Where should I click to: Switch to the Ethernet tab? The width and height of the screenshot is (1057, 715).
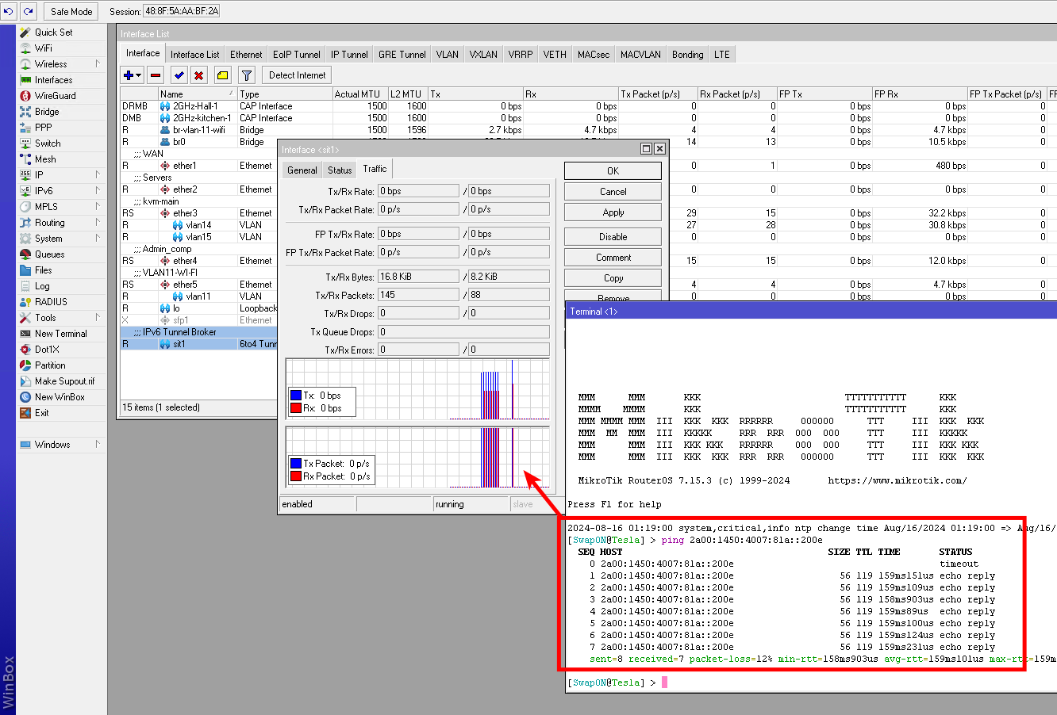pos(246,55)
